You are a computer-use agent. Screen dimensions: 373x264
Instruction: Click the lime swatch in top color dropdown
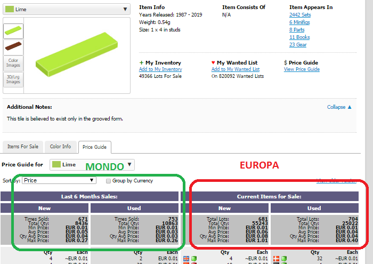tap(9, 9)
